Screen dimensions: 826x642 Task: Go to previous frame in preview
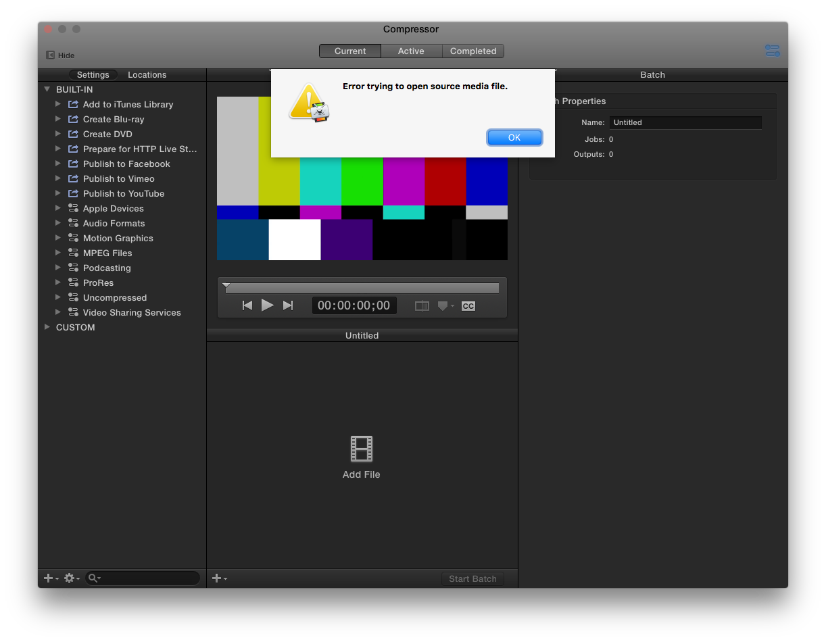pyautogui.click(x=247, y=305)
